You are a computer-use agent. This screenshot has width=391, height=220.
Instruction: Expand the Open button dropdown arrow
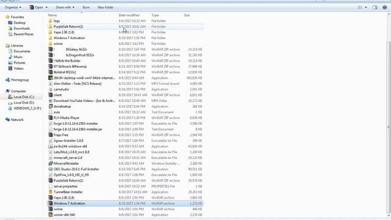coord(46,7)
